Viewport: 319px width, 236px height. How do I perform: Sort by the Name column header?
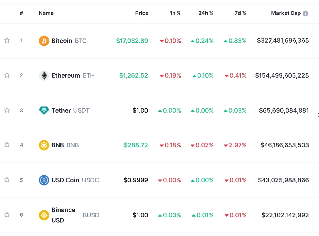coord(46,13)
